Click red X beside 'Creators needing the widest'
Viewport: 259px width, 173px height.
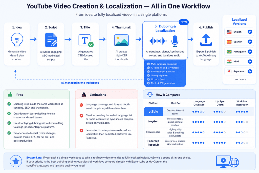pos(81,116)
